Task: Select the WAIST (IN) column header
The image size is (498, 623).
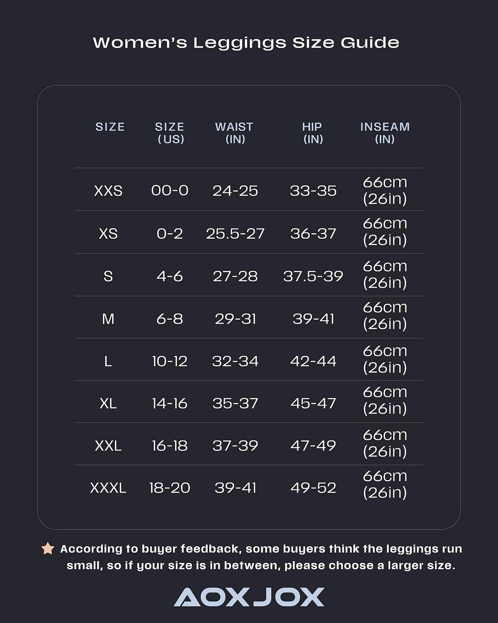Action: tap(235, 133)
